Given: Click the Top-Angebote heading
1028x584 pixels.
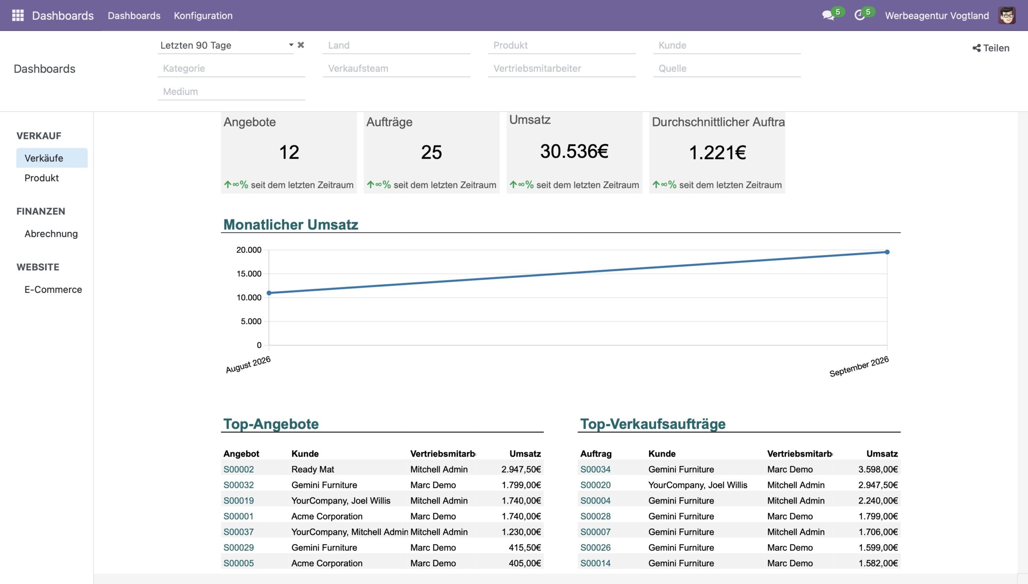Looking at the screenshot, I should click(x=271, y=424).
